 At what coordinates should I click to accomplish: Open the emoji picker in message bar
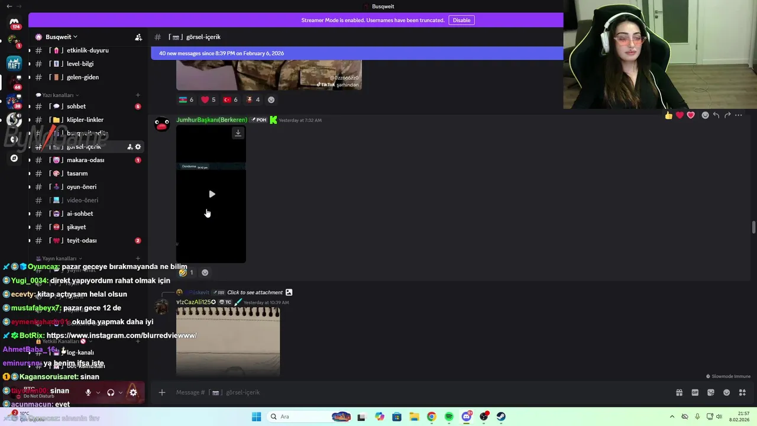point(726,392)
